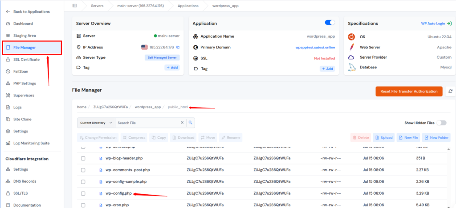Click the breadcrumb menu icon

click(x=74, y=5)
